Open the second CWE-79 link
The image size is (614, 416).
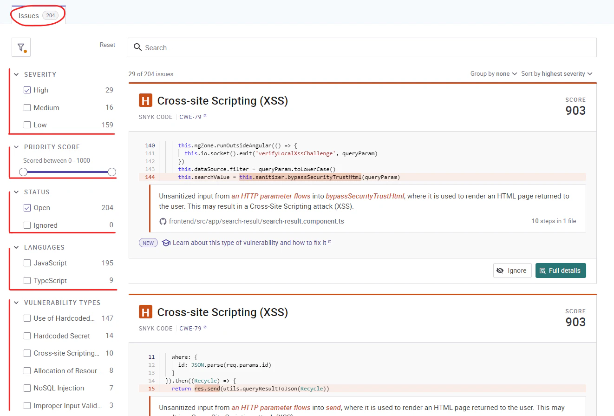pyautogui.click(x=190, y=329)
